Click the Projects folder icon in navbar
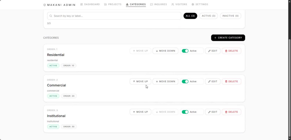291x140 pixels. point(105,4)
